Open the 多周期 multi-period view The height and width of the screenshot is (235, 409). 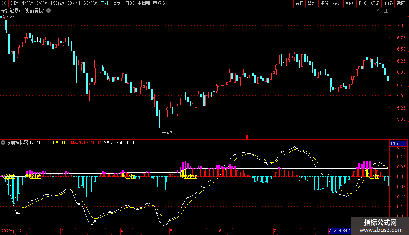tap(143, 3)
